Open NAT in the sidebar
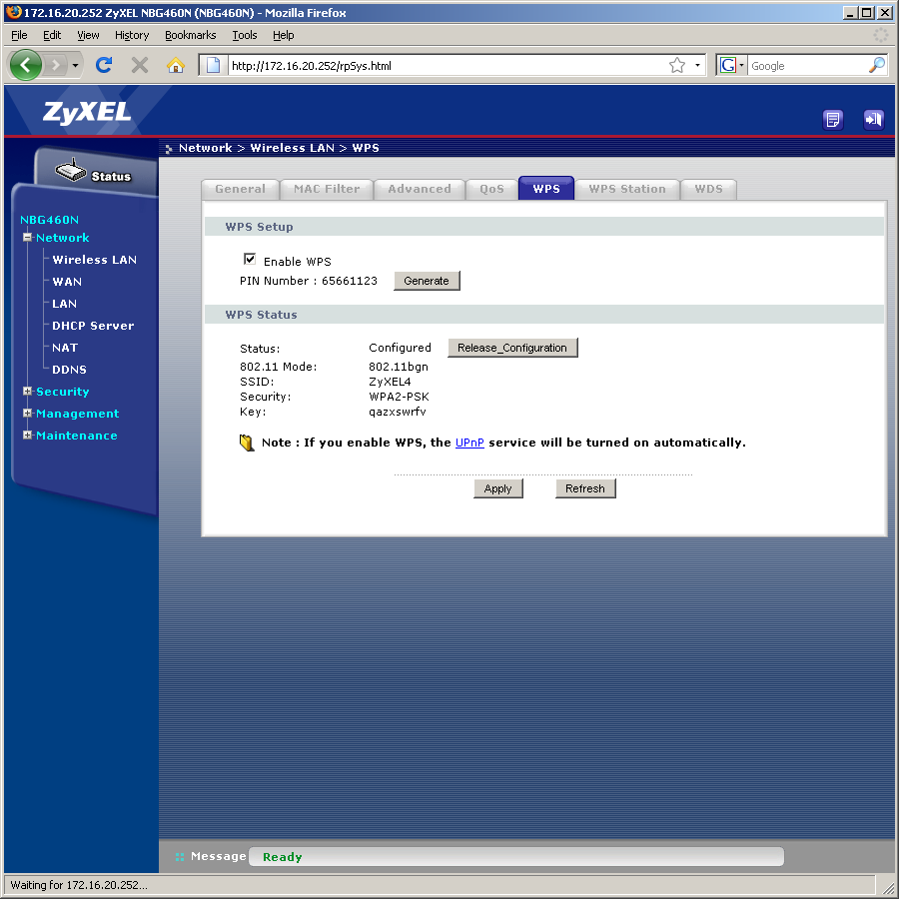The image size is (899, 899). coord(65,348)
